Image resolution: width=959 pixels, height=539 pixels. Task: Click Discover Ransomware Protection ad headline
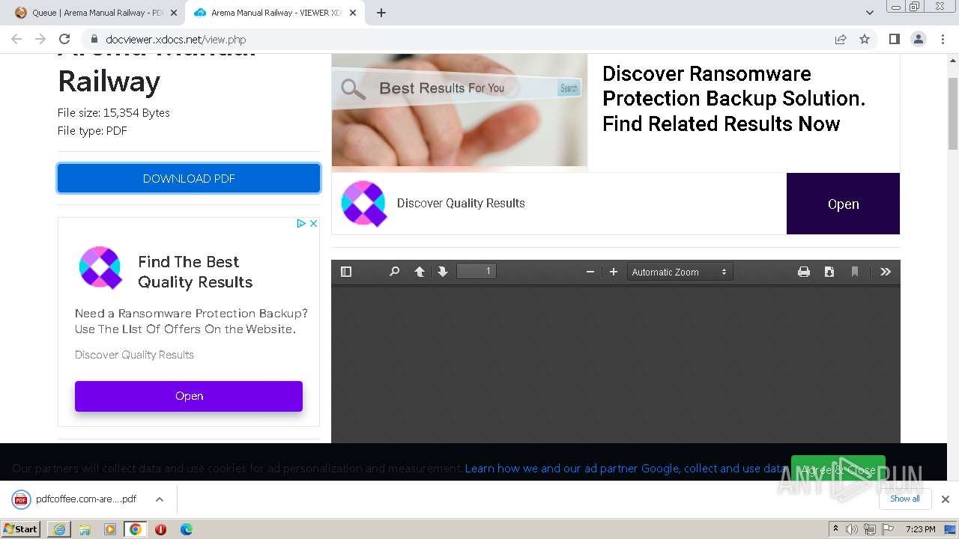pos(733,99)
